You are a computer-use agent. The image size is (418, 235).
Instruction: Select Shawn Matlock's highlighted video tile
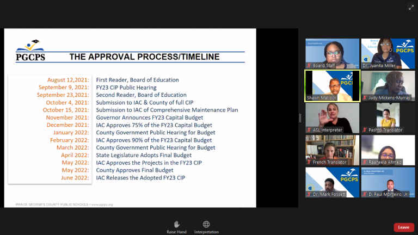pyautogui.click(x=332, y=84)
